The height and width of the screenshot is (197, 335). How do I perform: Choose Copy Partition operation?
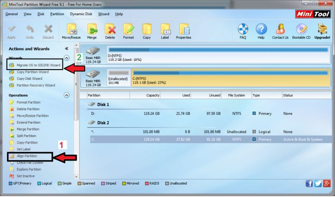click(x=24, y=143)
